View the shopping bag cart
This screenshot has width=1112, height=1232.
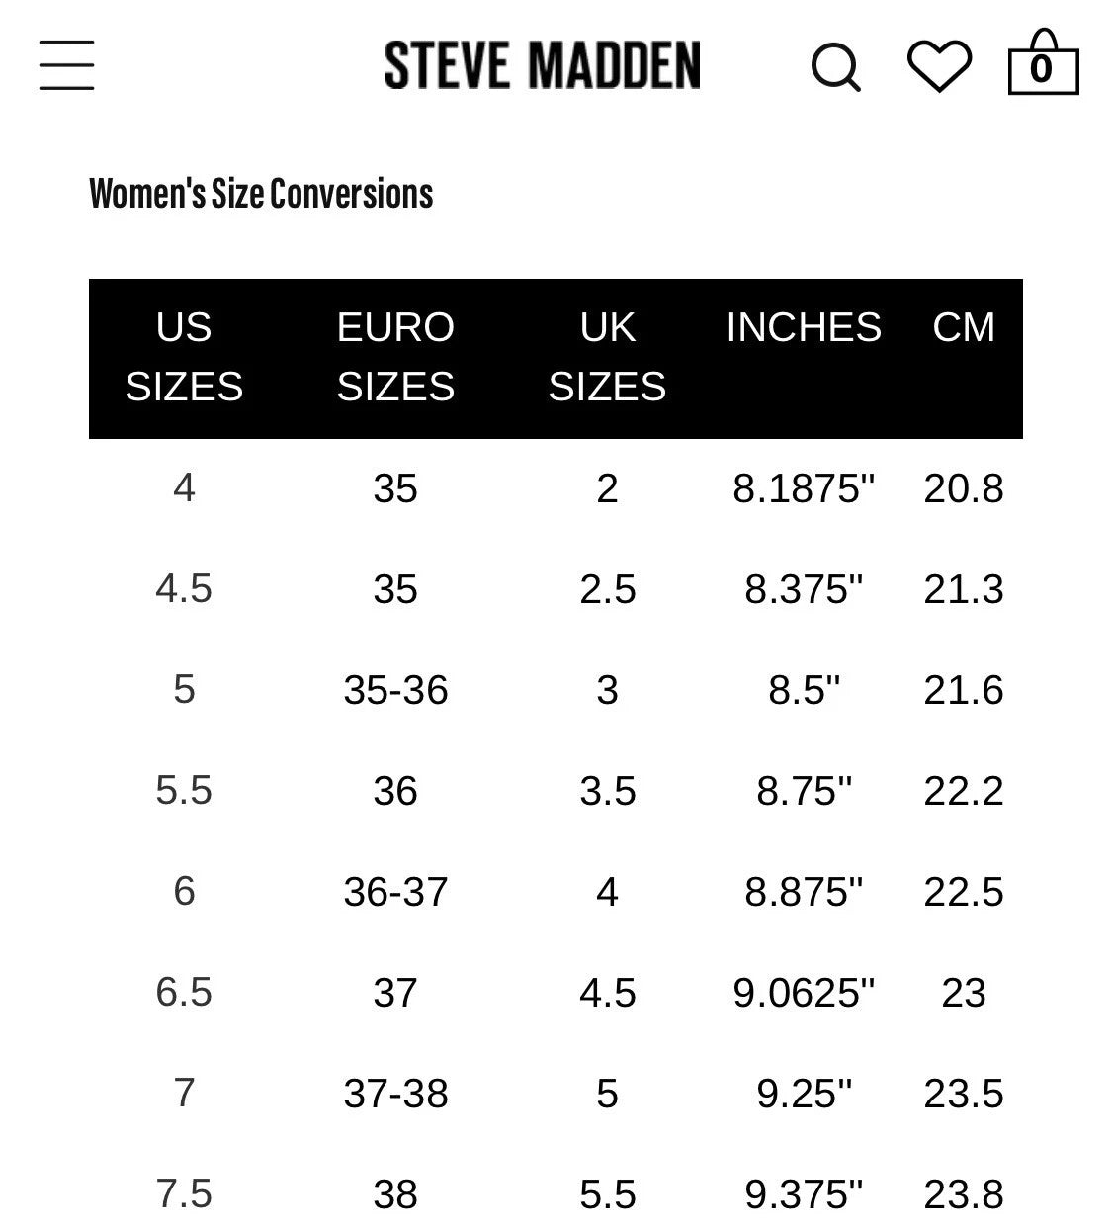pyautogui.click(x=1043, y=62)
